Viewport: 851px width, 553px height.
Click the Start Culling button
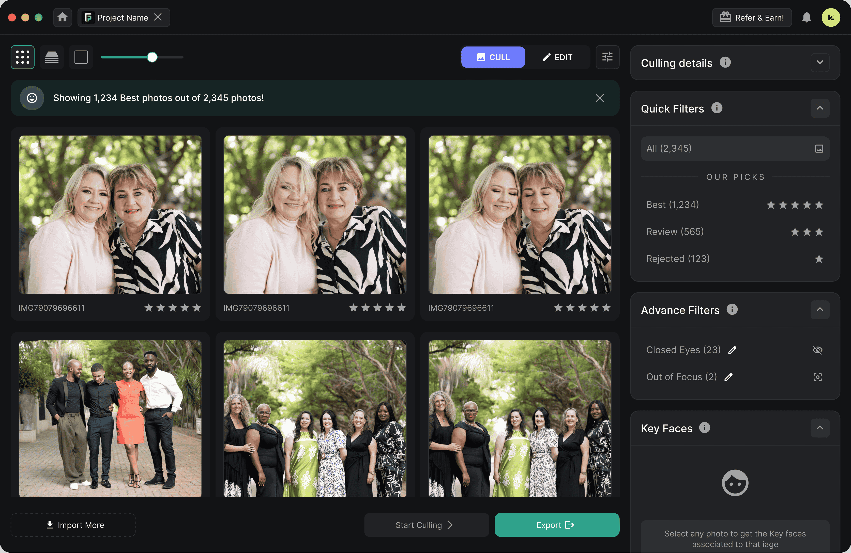click(426, 525)
